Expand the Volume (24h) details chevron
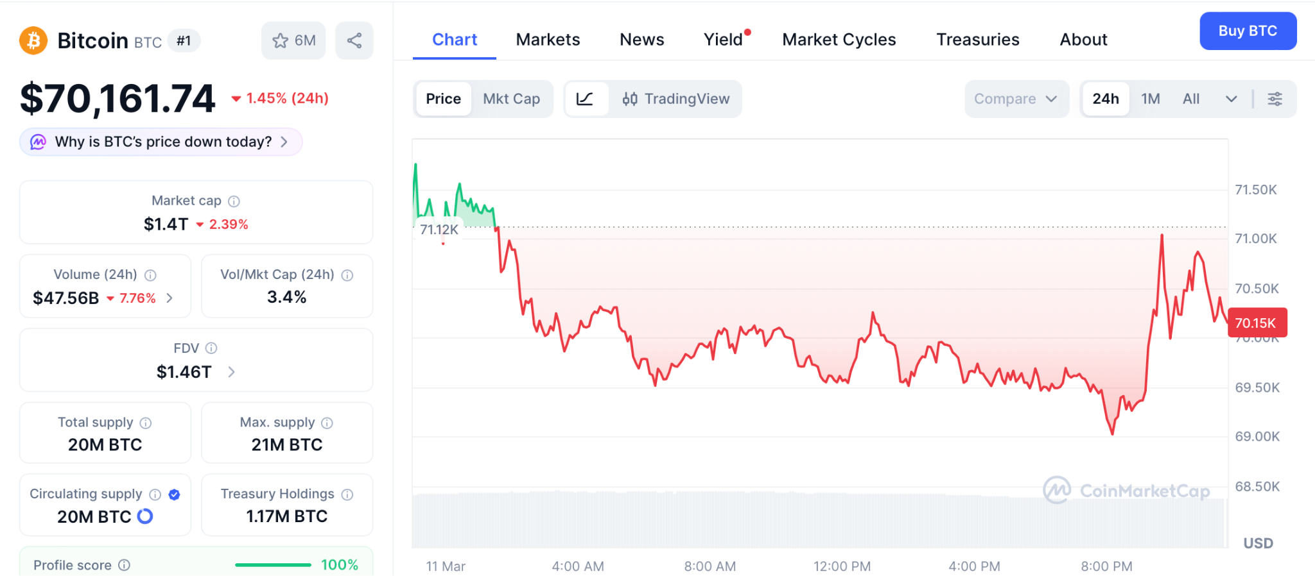The image size is (1315, 576). point(170,298)
